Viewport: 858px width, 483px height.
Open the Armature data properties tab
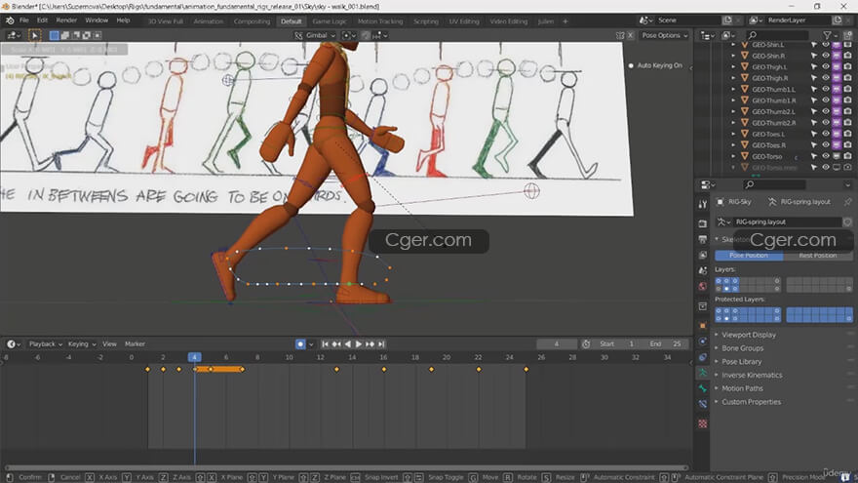pyautogui.click(x=703, y=373)
